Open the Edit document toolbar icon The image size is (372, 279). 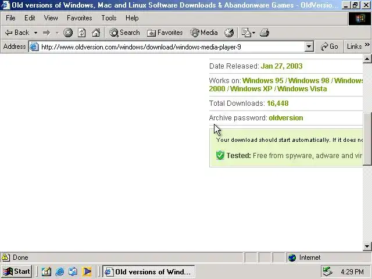(246, 33)
